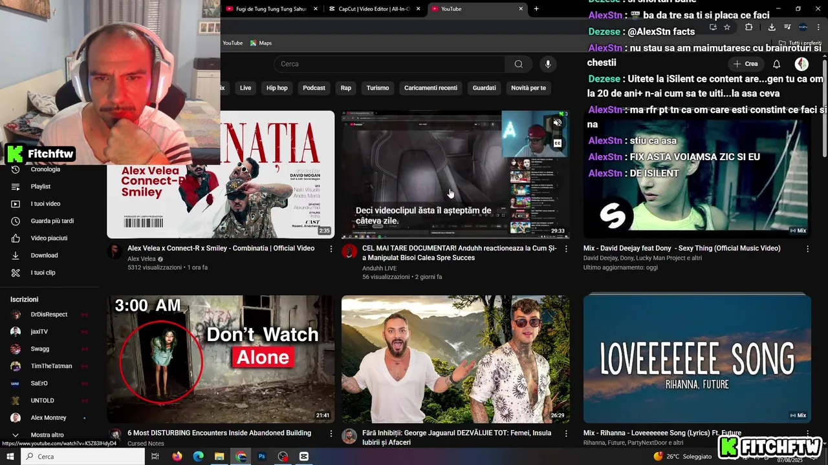Open the Anduhh LIVE channel avatar
This screenshot has width=828, height=465.
(x=349, y=252)
